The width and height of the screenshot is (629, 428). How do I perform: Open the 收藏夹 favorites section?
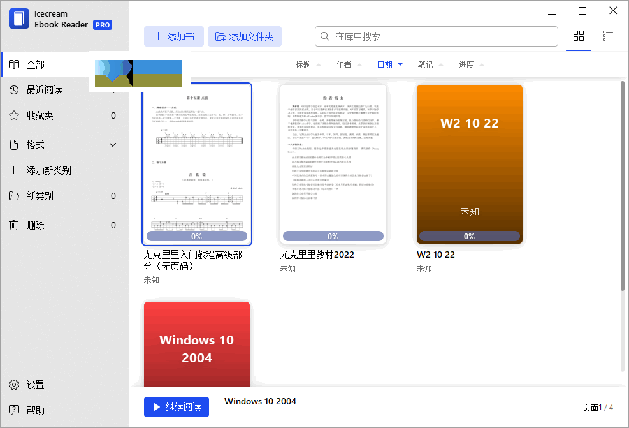pos(64,115)
